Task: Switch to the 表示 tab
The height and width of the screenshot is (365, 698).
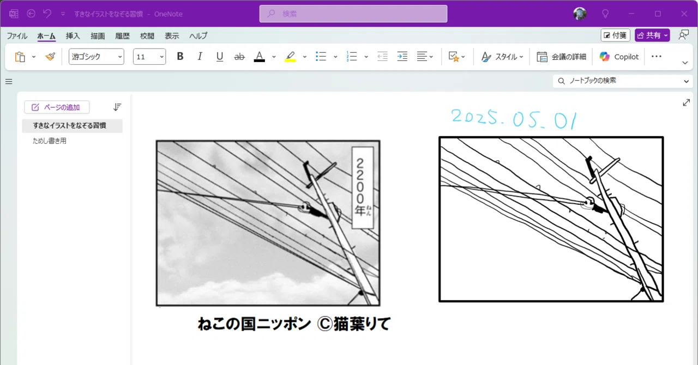Action: [172, 36]
